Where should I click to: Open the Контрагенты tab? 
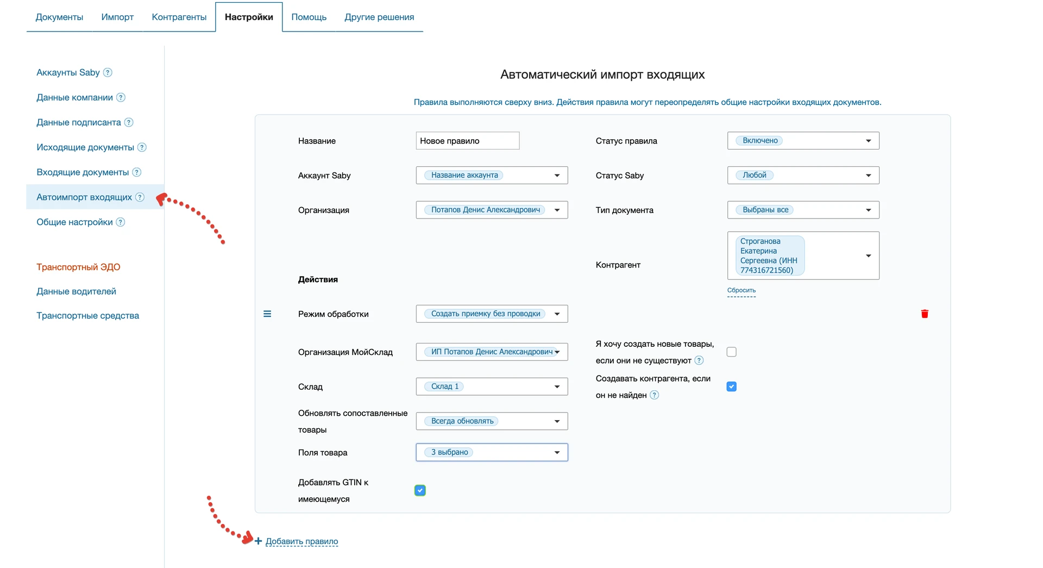tap(179, 17)
